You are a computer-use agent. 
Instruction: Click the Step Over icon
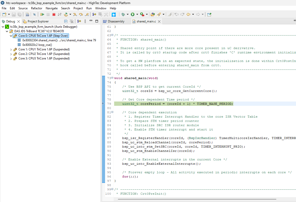pos(81,14)
